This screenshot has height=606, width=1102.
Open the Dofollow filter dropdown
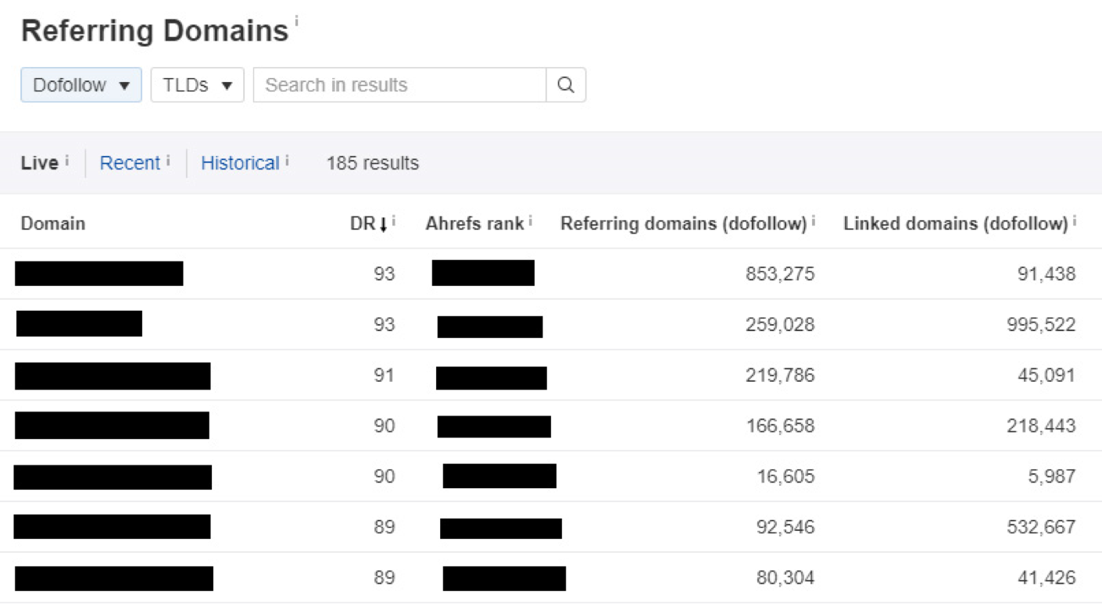[x=81, y=85]
